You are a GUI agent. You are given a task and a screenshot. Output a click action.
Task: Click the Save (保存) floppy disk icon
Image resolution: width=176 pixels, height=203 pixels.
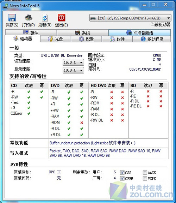[x=12, y=18]
